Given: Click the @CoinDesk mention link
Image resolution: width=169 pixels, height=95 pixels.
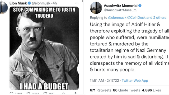Looking at the screenshot, I should point(136,18).
